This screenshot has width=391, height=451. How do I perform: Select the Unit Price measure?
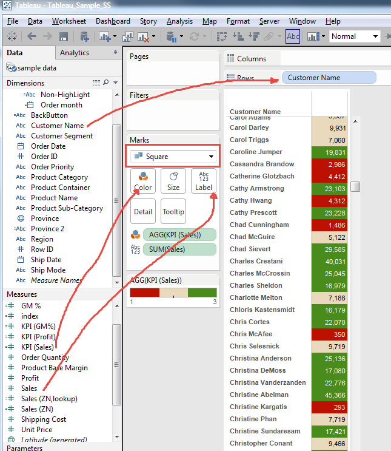37,430
